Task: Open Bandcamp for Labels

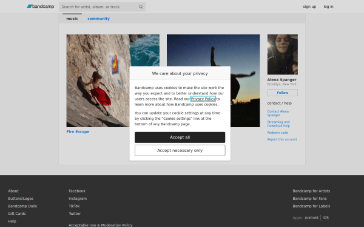Action: 311,206
